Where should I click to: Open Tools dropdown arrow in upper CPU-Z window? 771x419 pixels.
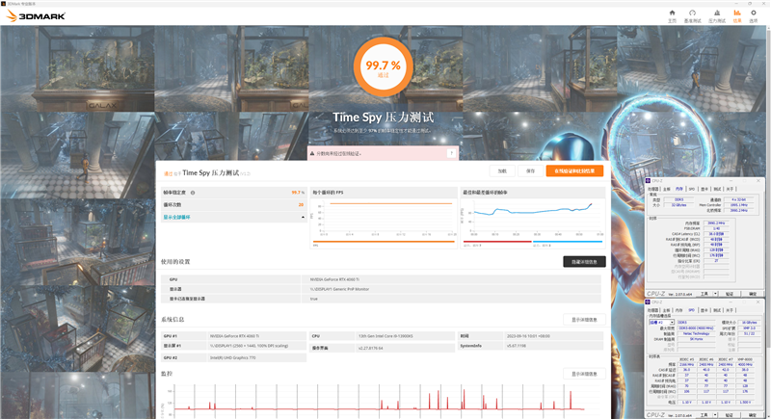715,294
